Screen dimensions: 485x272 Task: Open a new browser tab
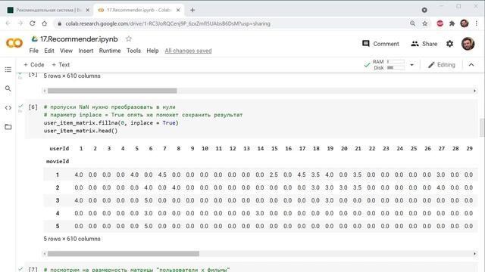tap(192, 10)
